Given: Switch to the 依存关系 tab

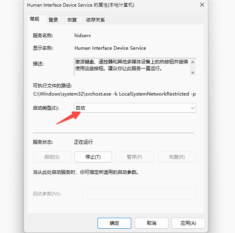Looking at the screenshot, I should [95, 20].
